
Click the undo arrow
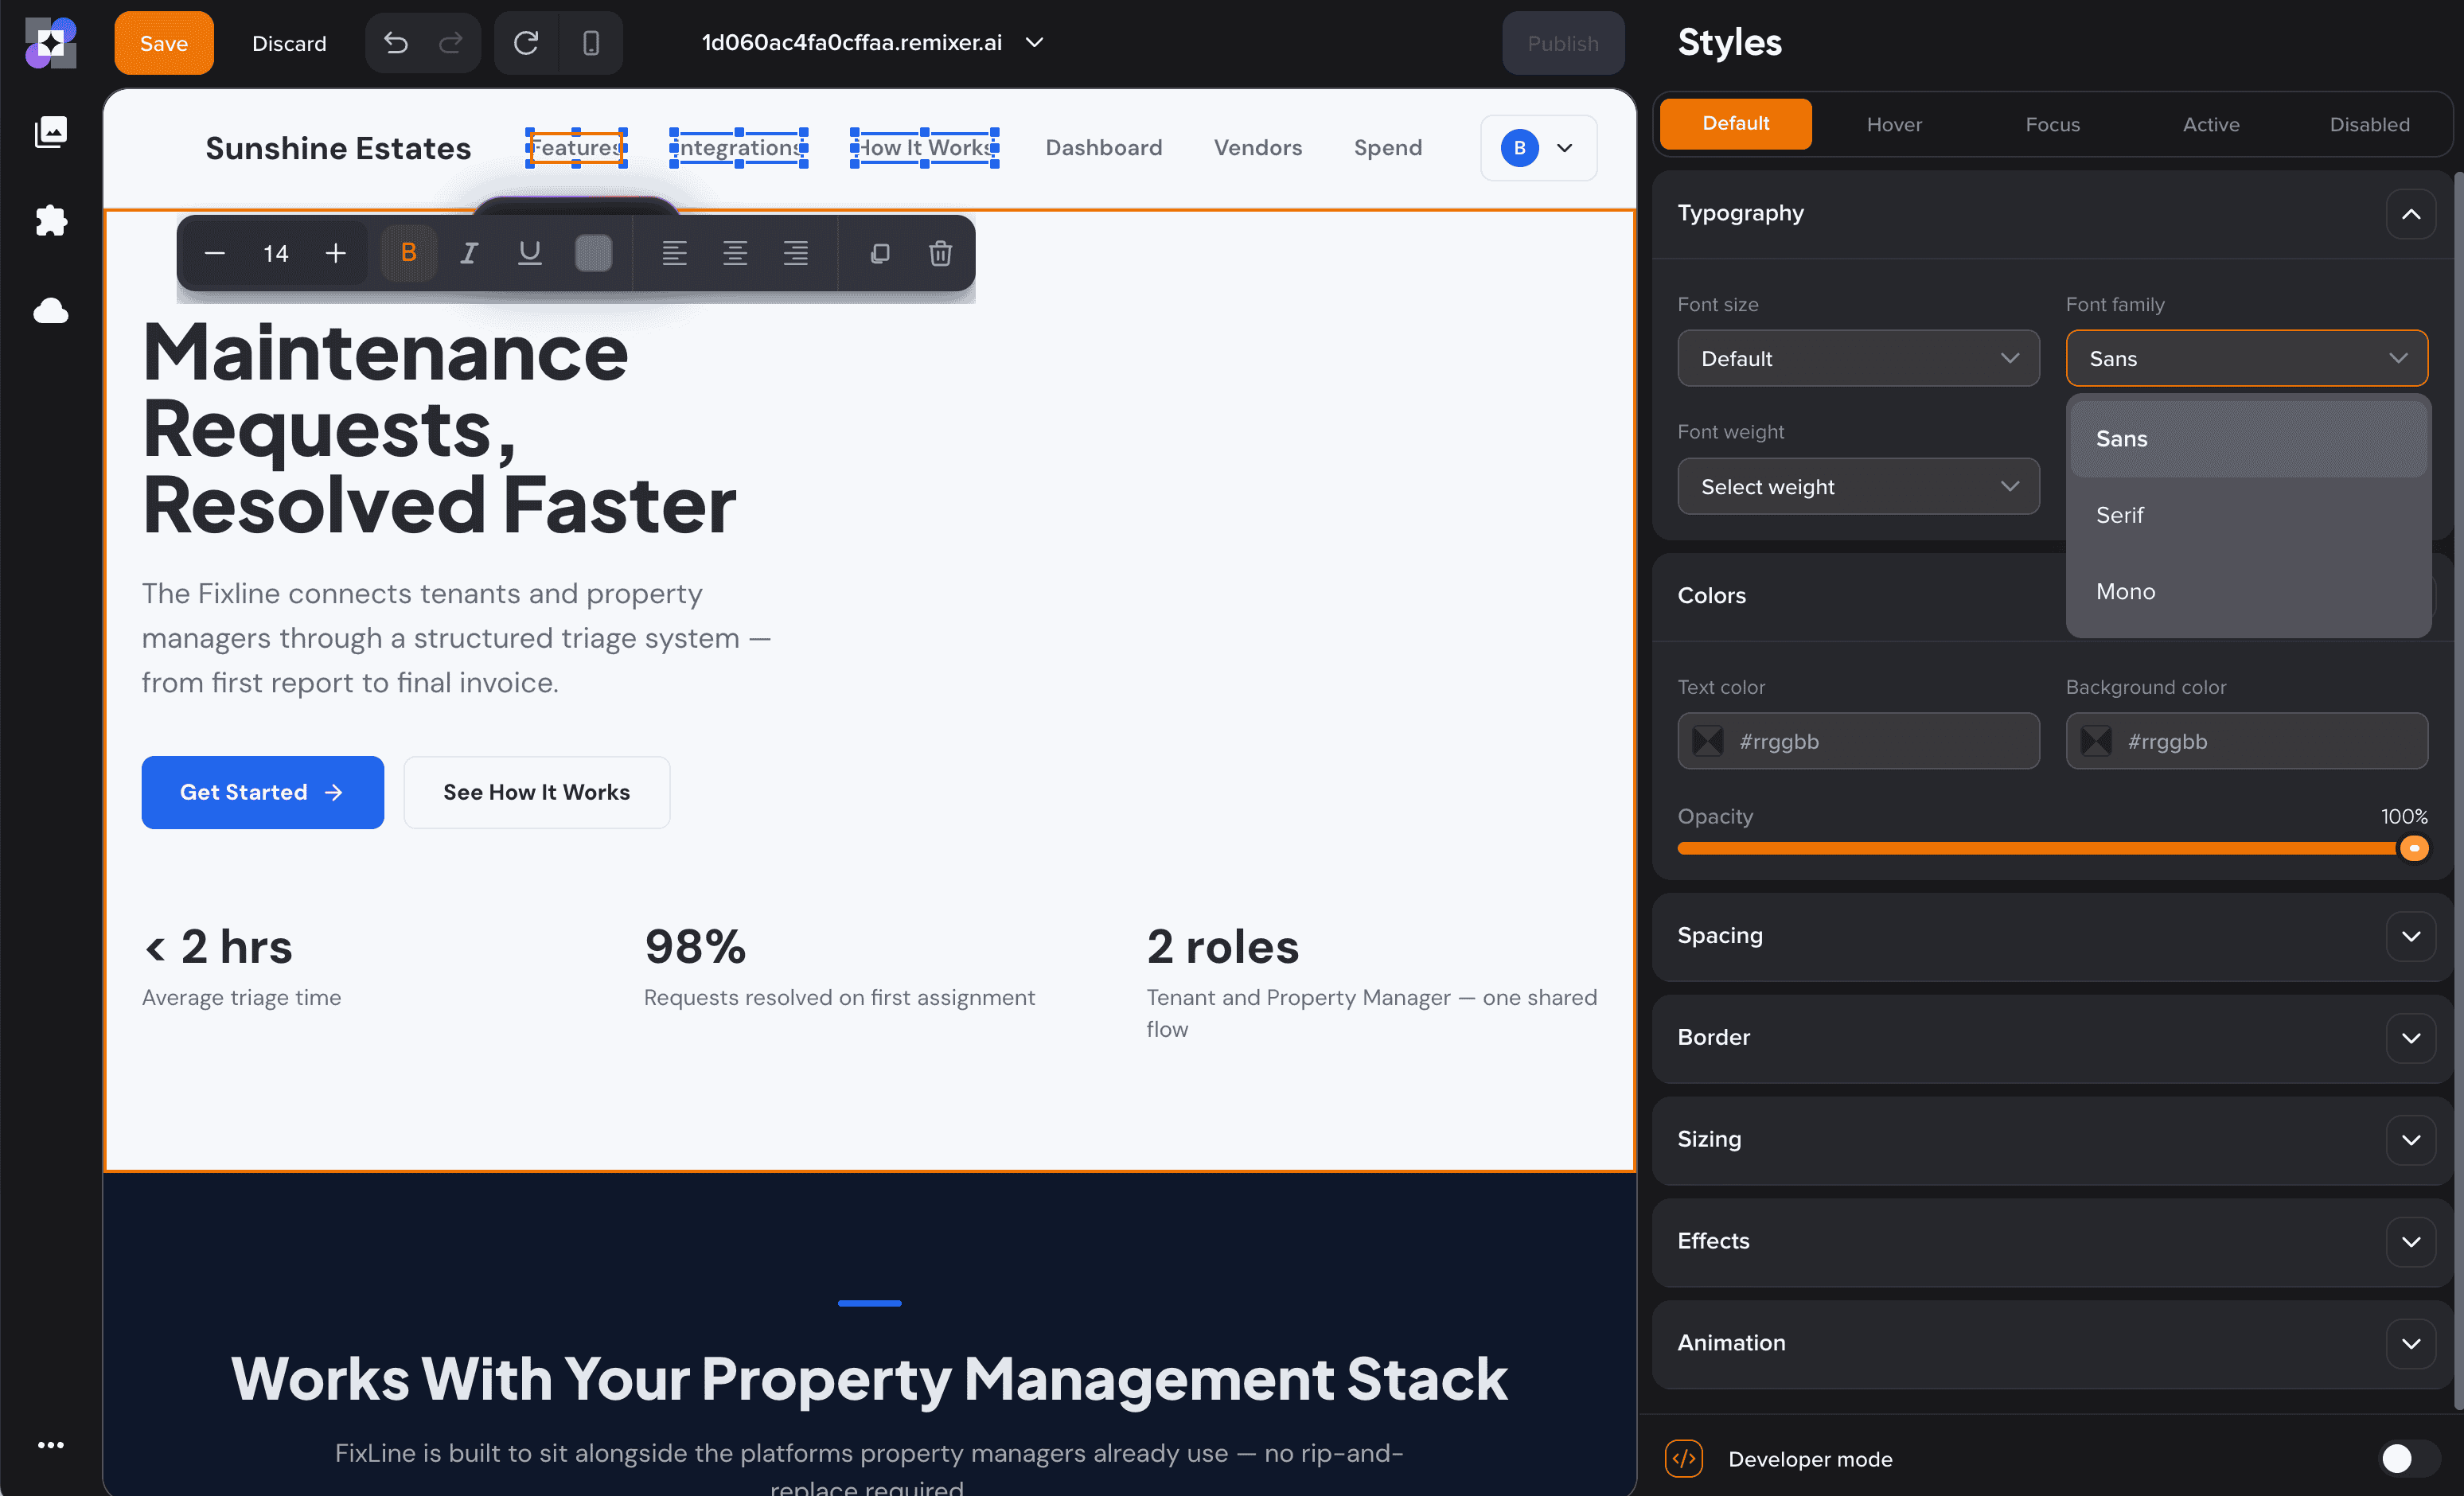coord(396,43)
